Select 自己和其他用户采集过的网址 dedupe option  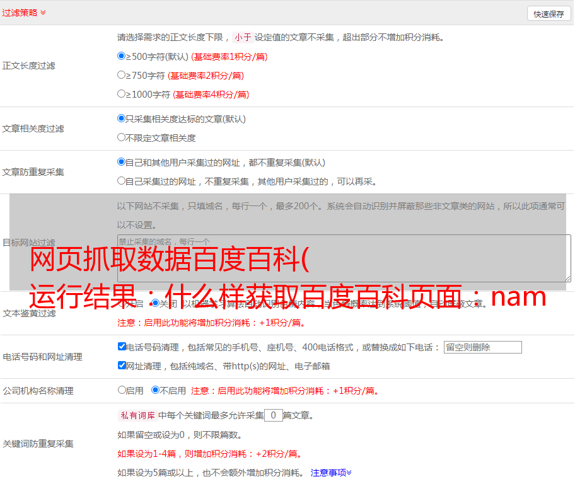[x=122, y=162]
